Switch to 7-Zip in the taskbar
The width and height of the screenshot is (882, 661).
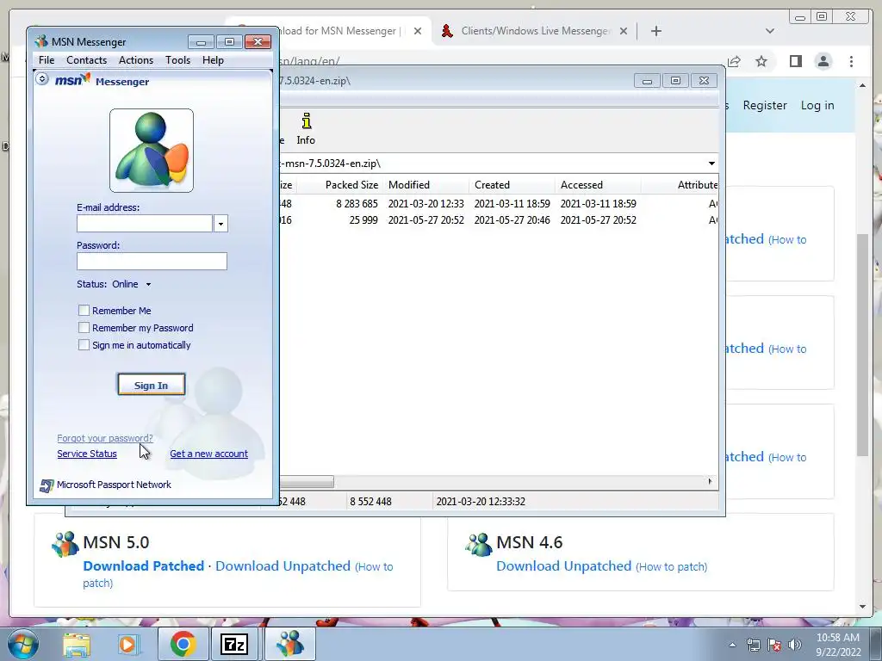pos(234,644)
